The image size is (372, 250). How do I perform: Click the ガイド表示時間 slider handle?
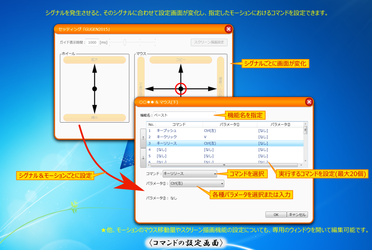[x=124, y=42]
